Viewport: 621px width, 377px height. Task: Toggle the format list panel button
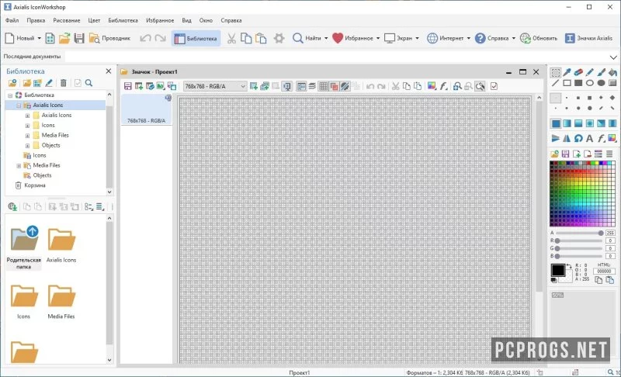tap(301, 86)
